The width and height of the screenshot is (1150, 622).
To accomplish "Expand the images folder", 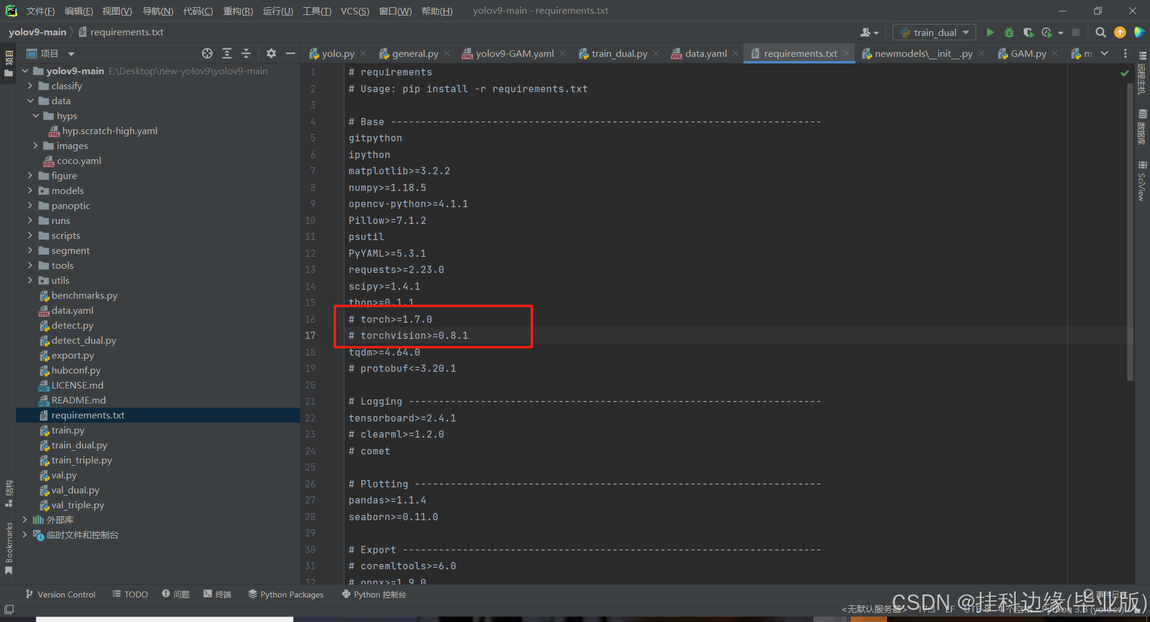I will tap(35, 146).
